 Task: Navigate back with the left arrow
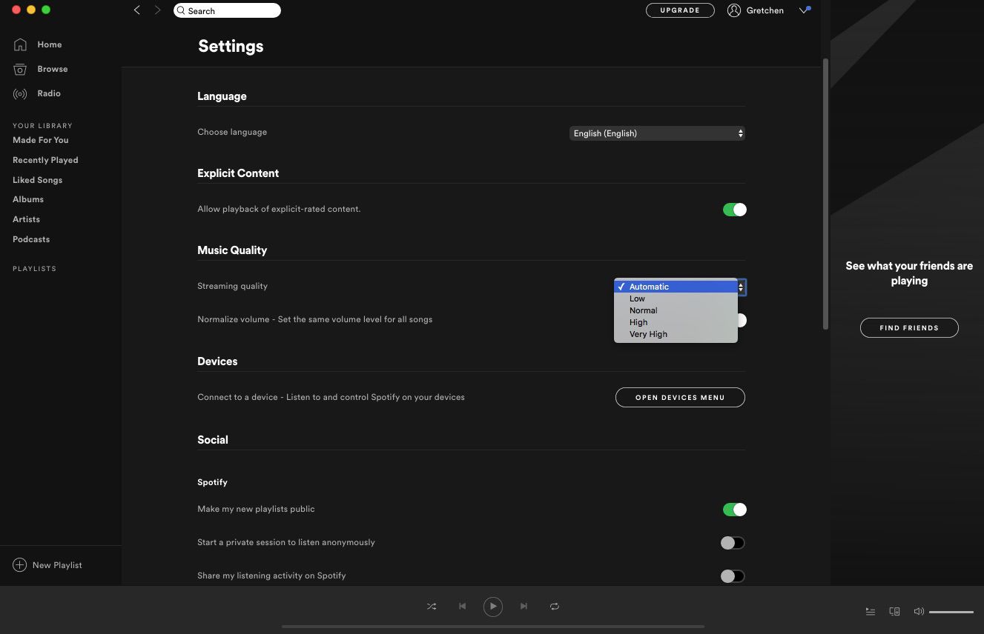137,10
